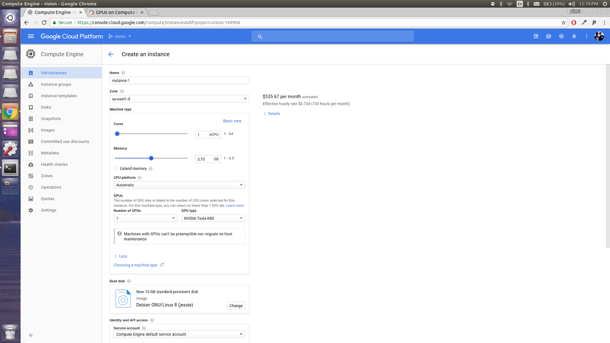This screenshot has height=343, width=610.
Task: Open the navigation hamburger menu
Action: point(30,36)
